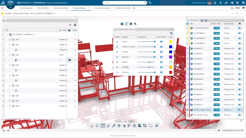The width and height of the screenshot is (246, 138).
Task: Click the plus add icon in top bar
Action: [221, 3]
